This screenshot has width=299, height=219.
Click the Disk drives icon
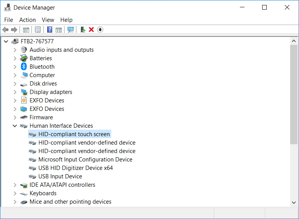pyautogui.click(x=24, y=84)
